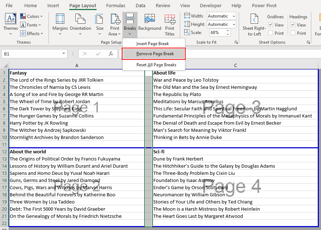Screen dimensions: 321x230
Task: Switch to the Formulas ribbon tab
Action: pos(116,5)
